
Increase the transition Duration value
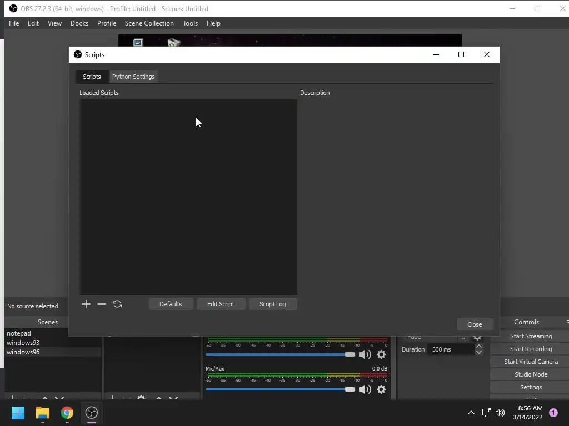point(478,347)
